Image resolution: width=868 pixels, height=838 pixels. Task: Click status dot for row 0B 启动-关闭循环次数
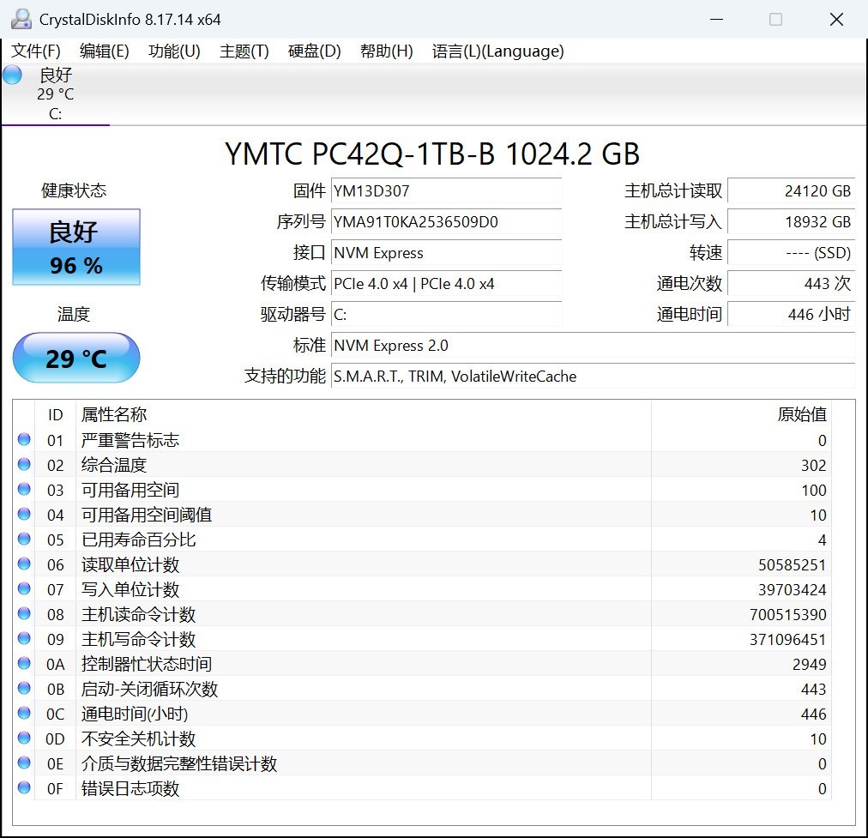pos(24,689)
